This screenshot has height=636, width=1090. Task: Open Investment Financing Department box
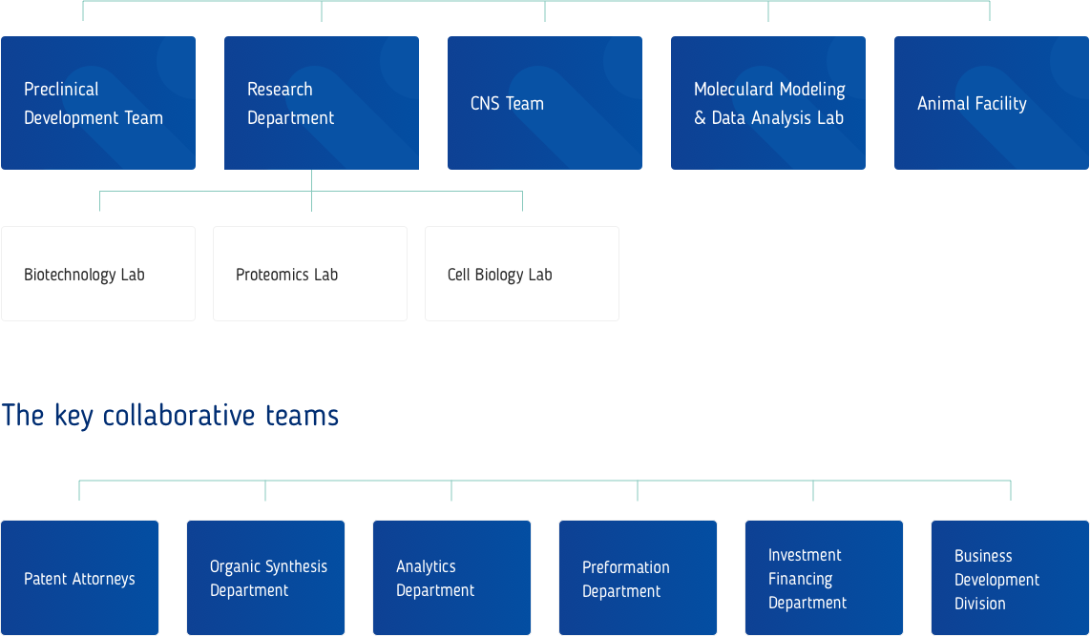click(x=824, y=579)
